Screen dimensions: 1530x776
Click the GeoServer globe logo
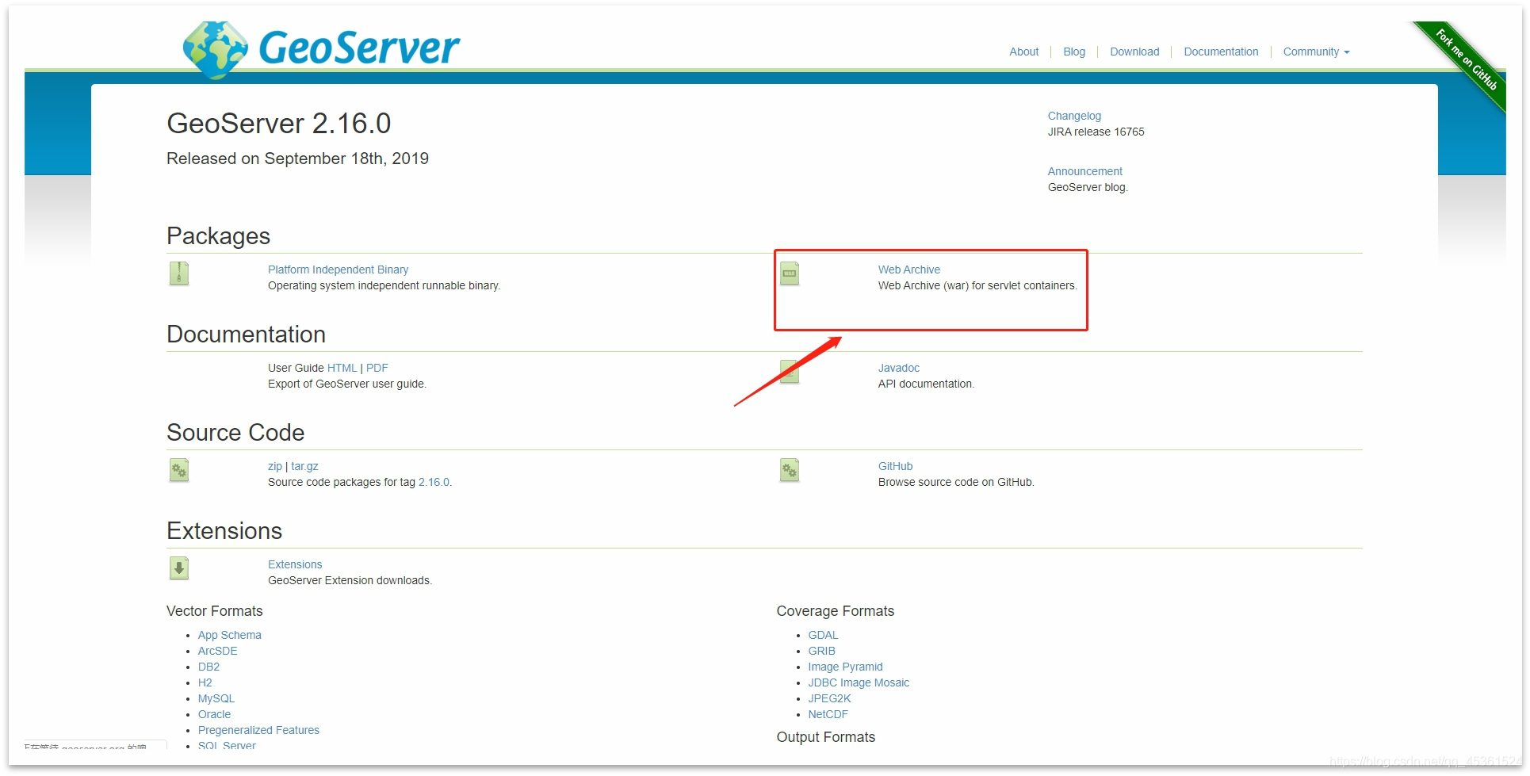215,50
